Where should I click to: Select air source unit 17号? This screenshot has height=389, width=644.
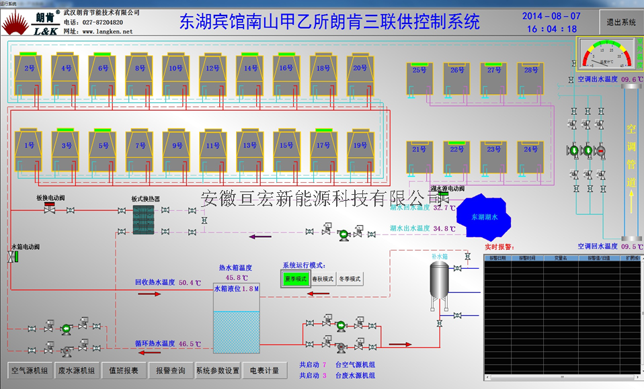point(323,150)
